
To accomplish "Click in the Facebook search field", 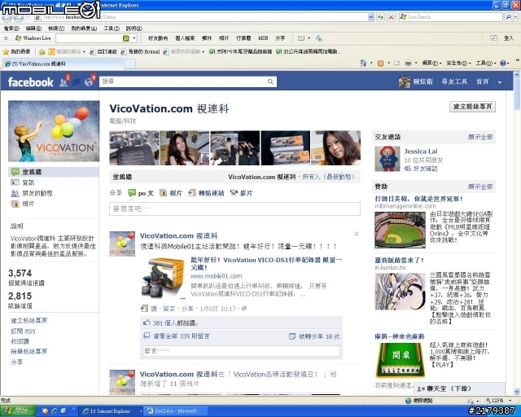I will pos(182,81).
